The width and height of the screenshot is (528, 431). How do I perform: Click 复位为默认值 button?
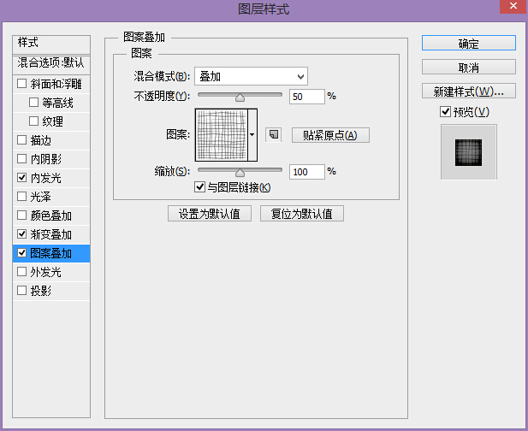pos(302,214)
